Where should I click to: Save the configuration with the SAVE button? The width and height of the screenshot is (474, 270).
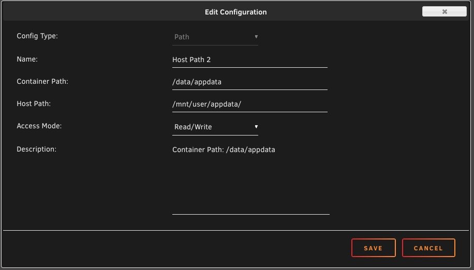pyautogui.click(x=373, y=248)
